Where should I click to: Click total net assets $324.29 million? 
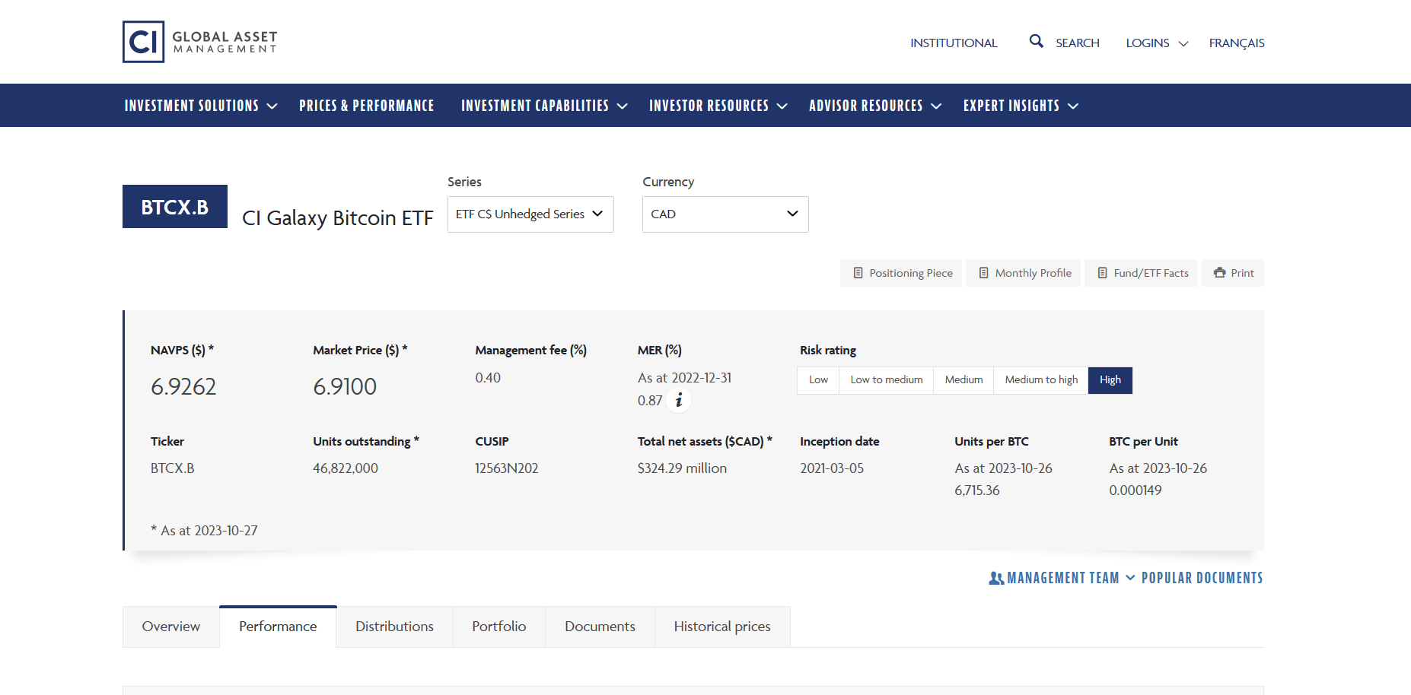[682, 468]
